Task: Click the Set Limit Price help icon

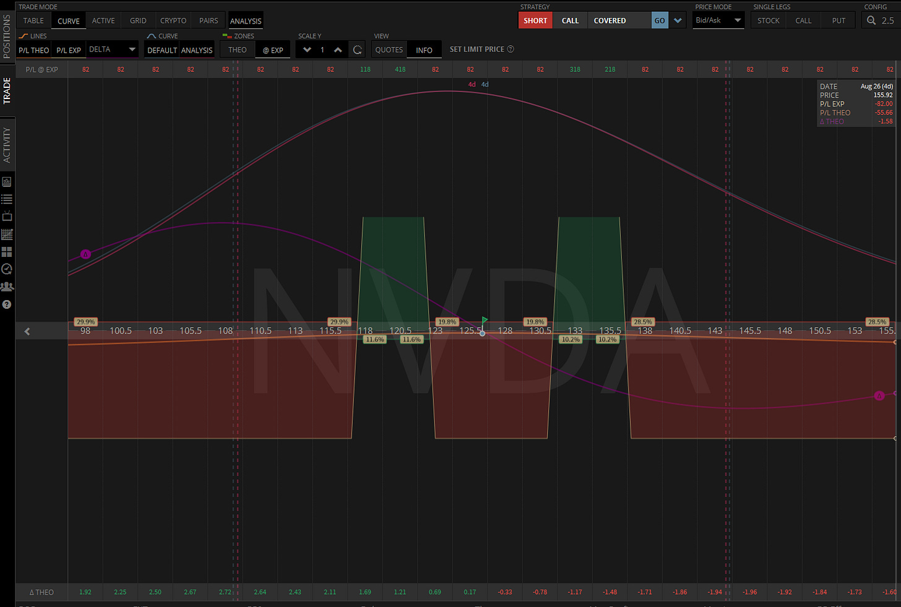Action: pos(511,49)
